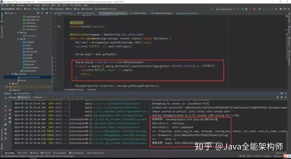Open the Terminal tool window

45,153
